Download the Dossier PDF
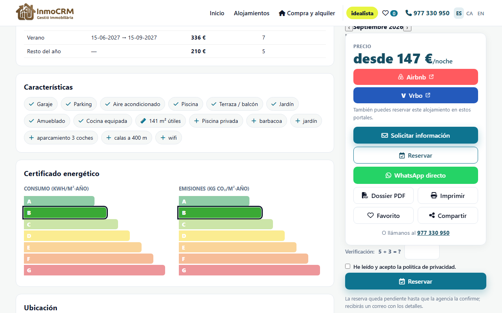Image resolution: width=502 pixels, height=313 pixels. [x=384, y=196]
